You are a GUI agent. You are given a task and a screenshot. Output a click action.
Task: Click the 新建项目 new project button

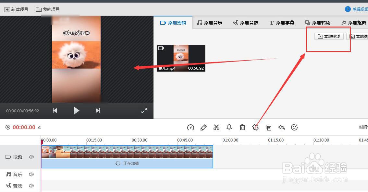coord(17,9)
